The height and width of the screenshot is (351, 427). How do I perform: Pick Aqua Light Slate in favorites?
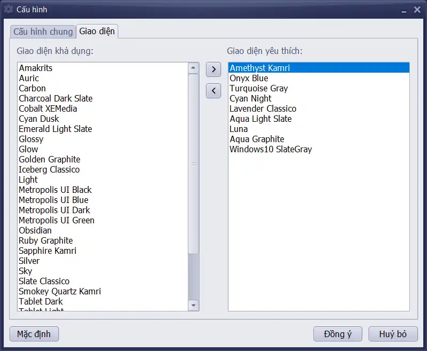318,119
